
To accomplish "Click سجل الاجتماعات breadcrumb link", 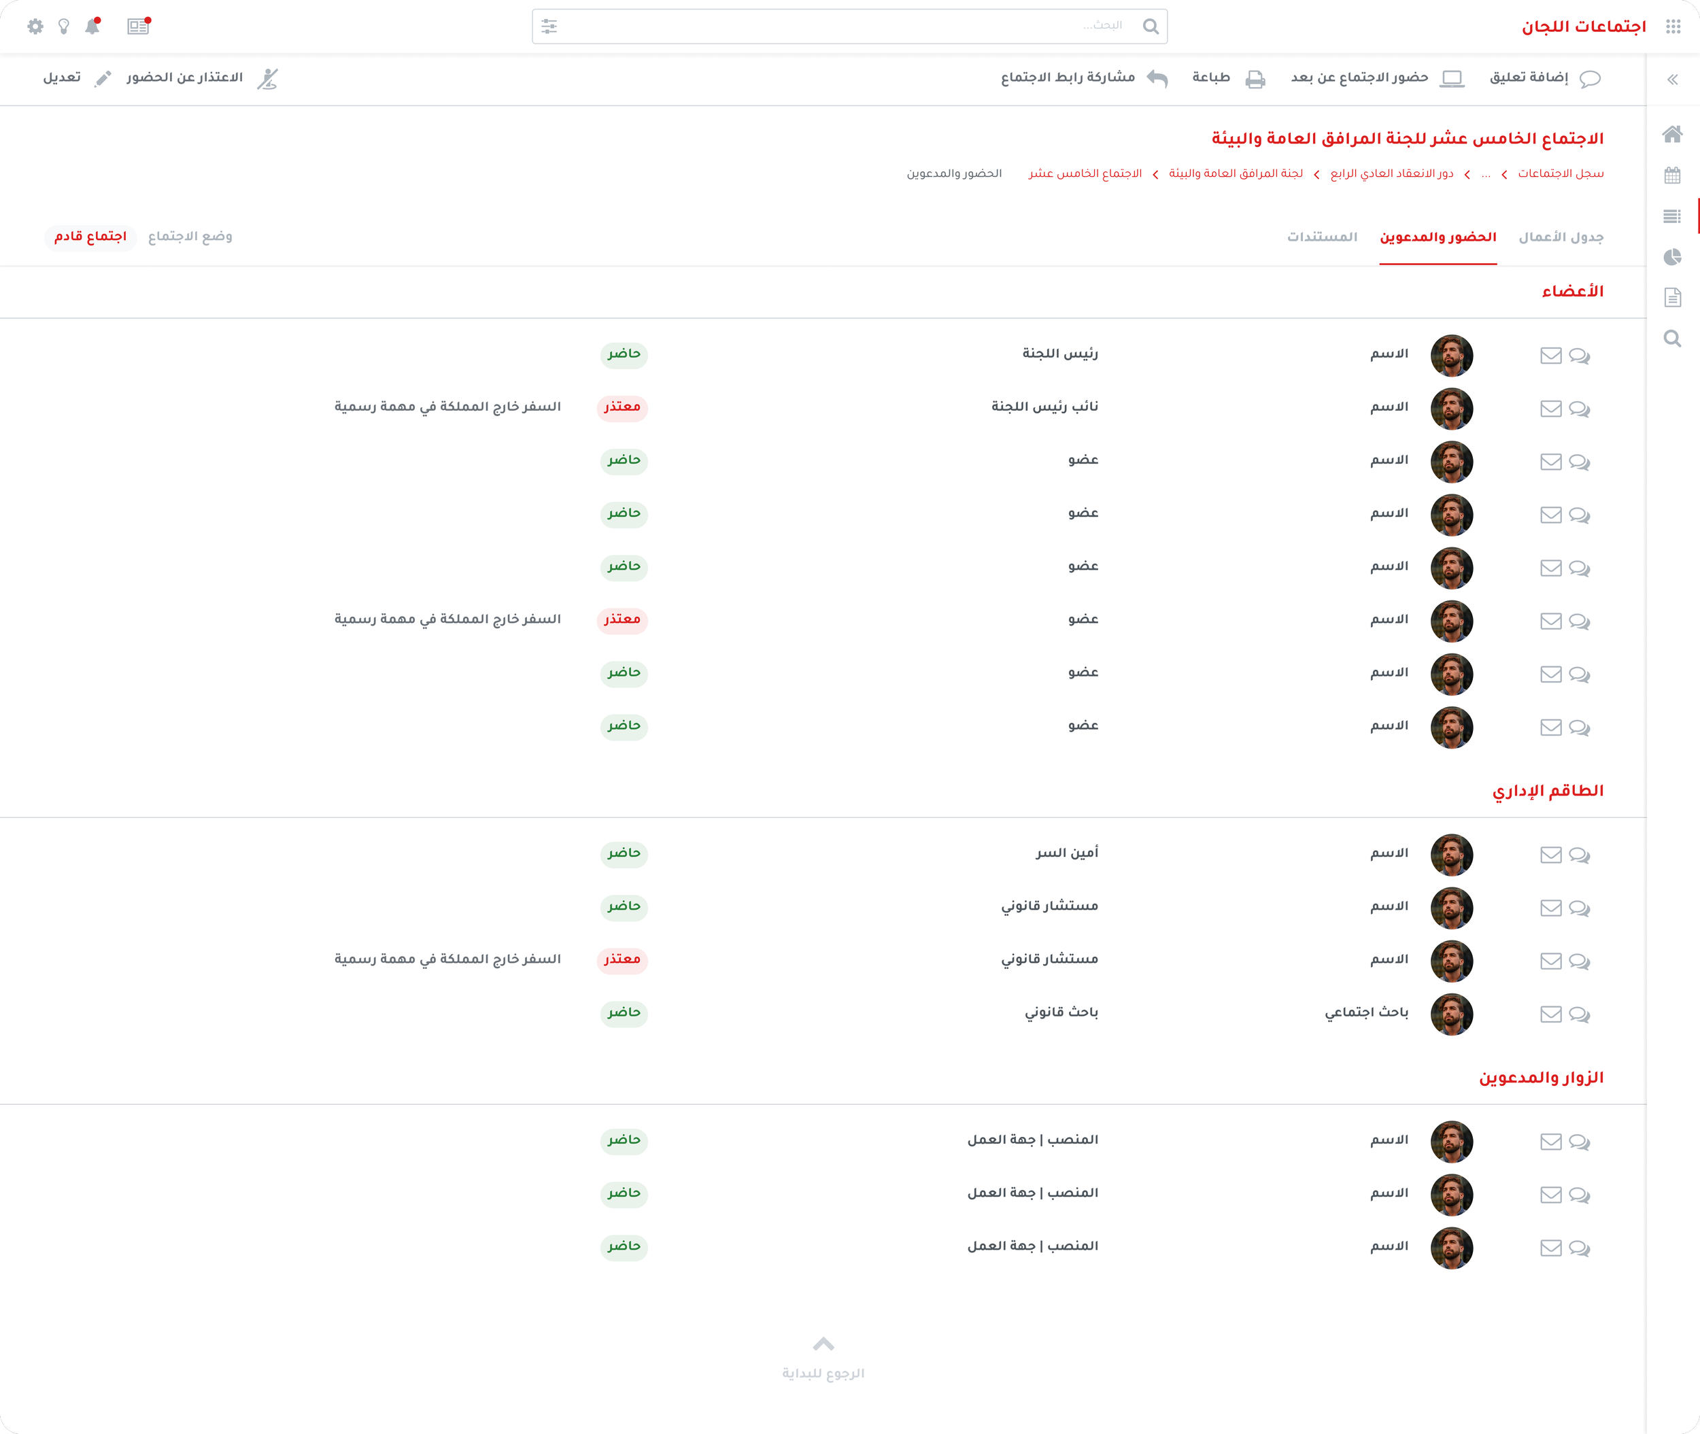I will (x=1561, y=174).
